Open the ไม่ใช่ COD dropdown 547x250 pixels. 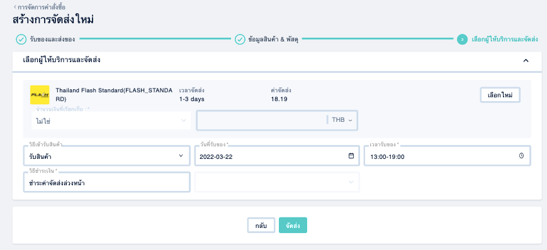111,121
